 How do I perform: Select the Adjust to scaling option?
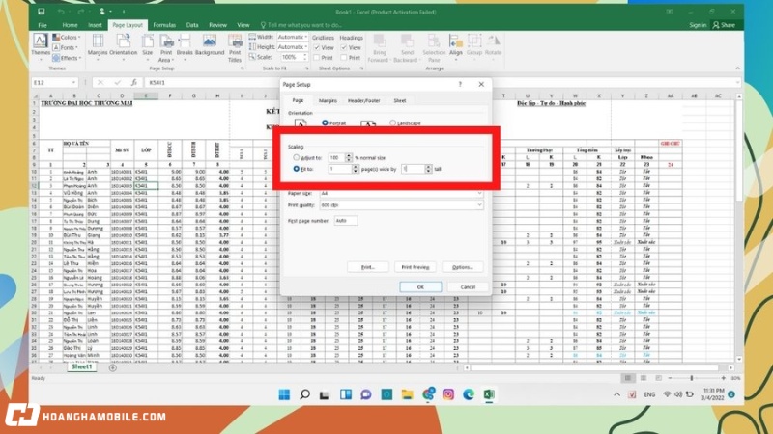point(297,156)
